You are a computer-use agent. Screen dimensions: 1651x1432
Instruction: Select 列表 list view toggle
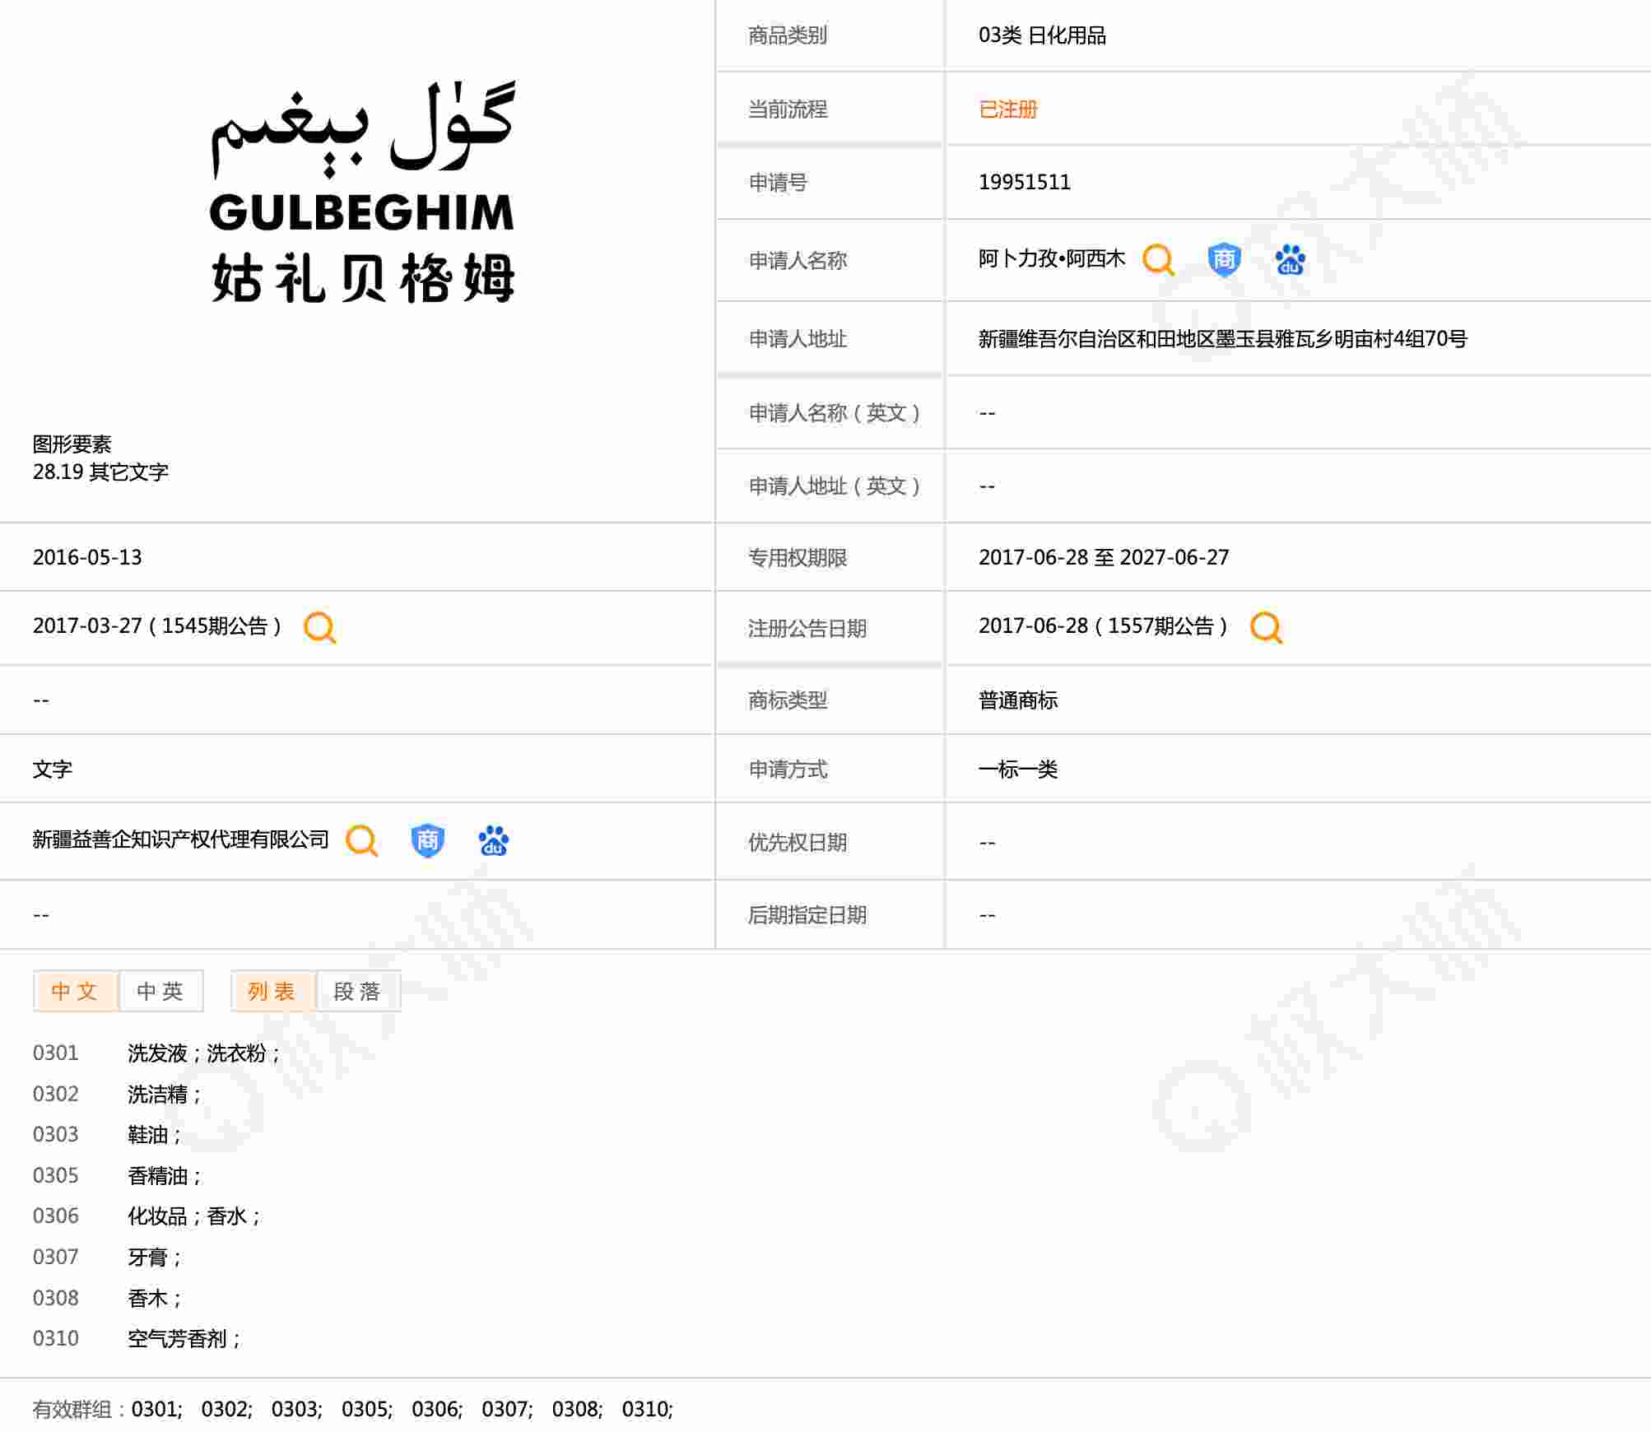272,991
